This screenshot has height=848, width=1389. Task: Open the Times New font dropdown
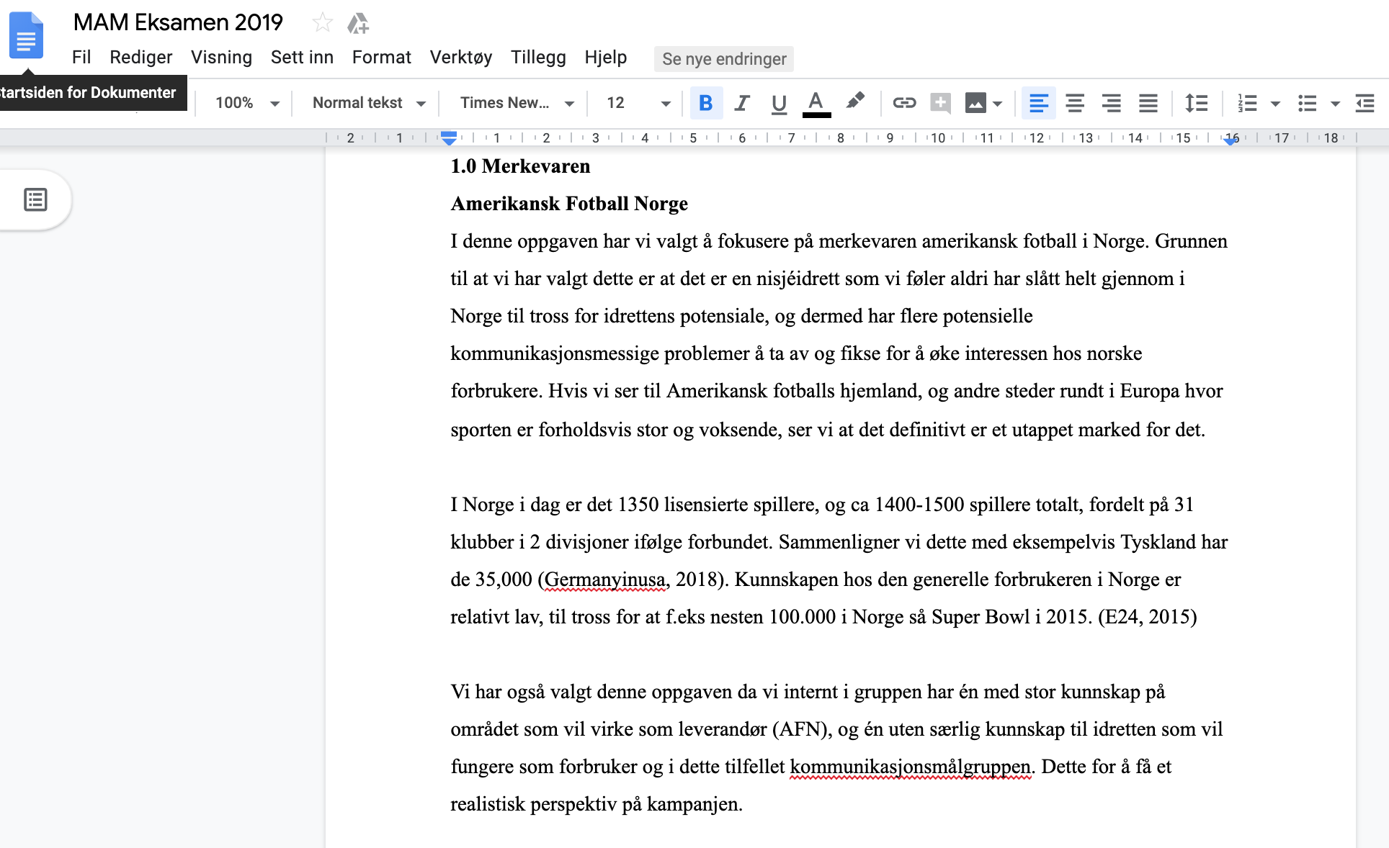click(517, 103)
